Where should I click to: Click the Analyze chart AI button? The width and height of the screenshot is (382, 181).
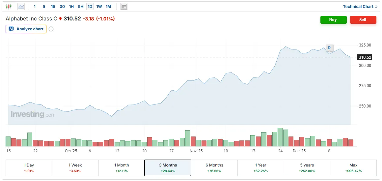pos(26,29)
